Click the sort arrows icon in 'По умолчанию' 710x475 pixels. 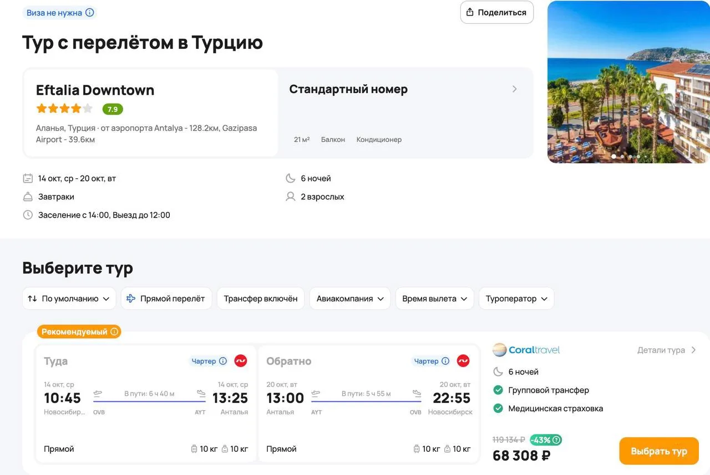pos(32,298)
